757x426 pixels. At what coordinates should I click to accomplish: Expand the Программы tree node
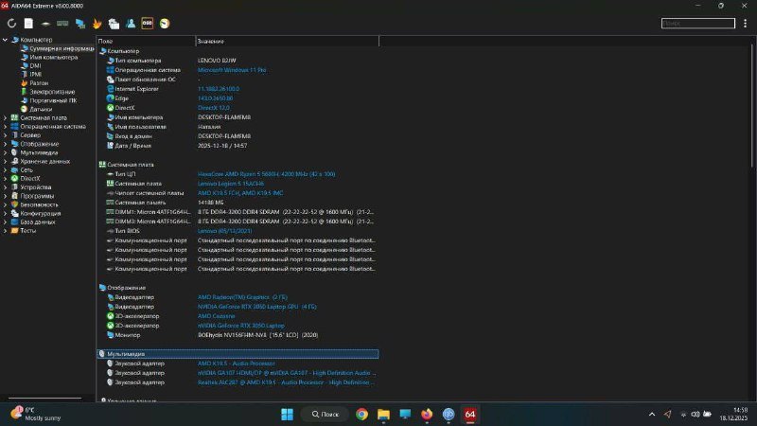[6, 196]
